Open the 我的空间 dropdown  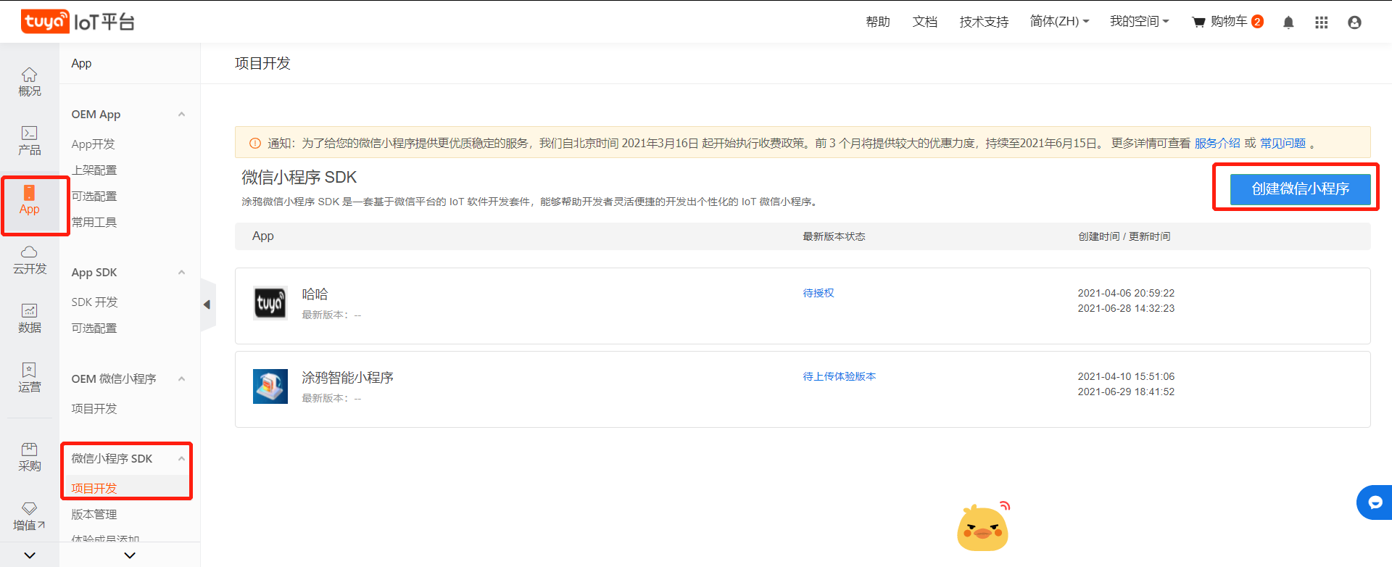[1139, 22]
